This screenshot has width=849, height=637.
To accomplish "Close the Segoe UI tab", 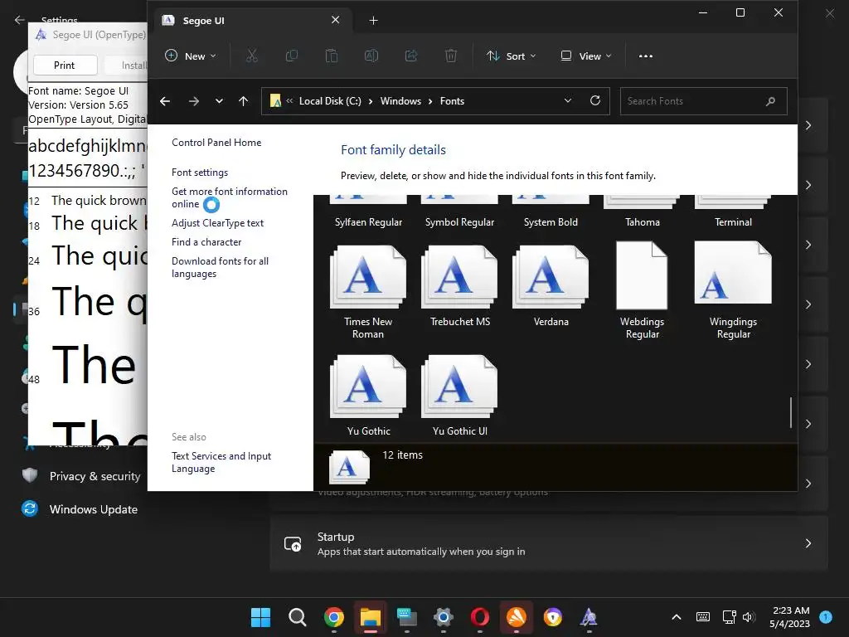I will click(x=336, y=20).
